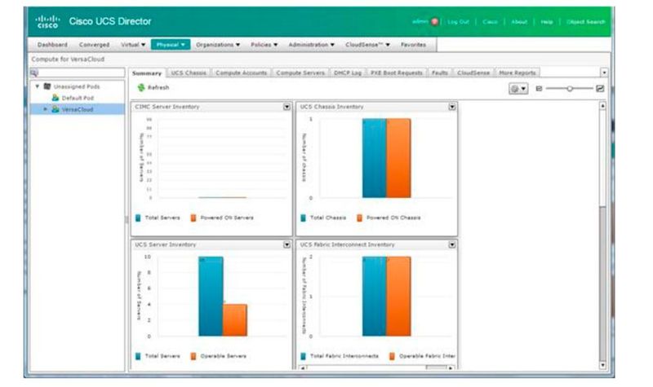653x387 pixels.
Task: Open UCS Fabric Interconnect Inventory panel menu
Action: pos(452,245)
